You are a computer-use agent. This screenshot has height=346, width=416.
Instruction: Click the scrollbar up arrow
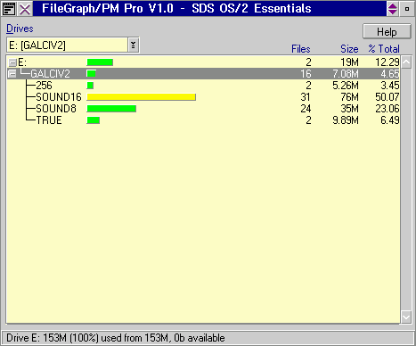406,62
